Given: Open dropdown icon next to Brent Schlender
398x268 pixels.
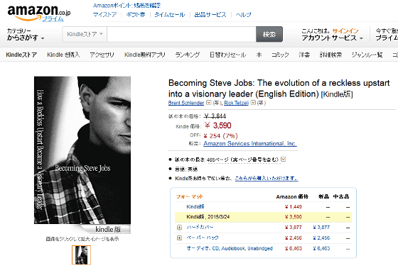Looking at the screenshot, I should (x=209, y=103).
